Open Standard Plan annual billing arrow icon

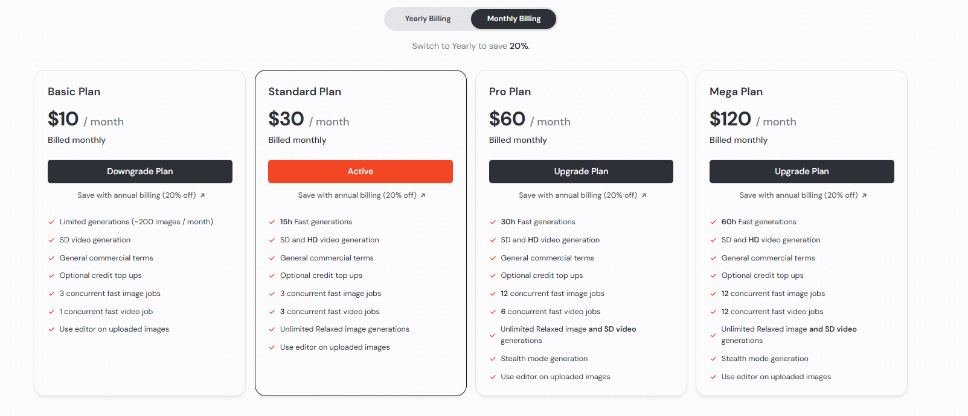(x=423, y=195)
